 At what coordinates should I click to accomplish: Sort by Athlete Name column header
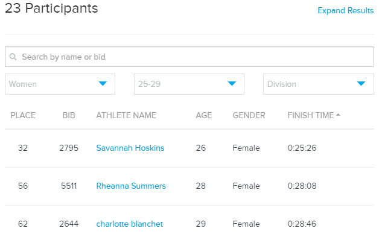[x=126, y=115]
